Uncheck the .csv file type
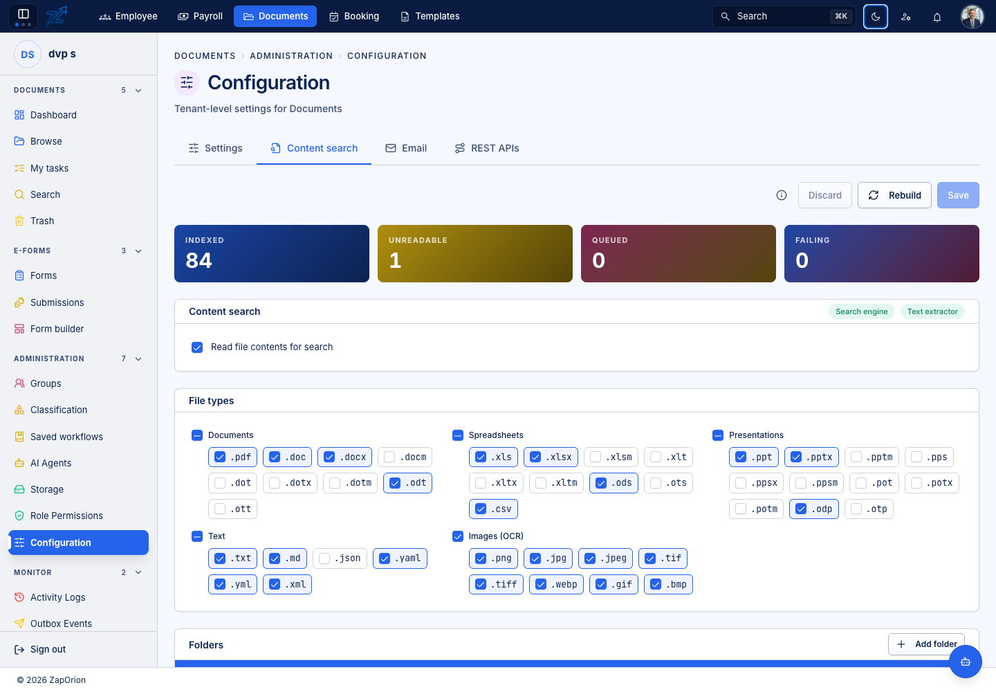 tap(481, 509)
